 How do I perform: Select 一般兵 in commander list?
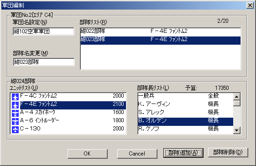coord(186,97)
